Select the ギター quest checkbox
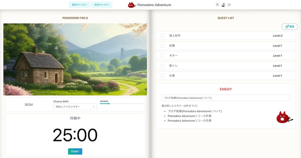301x158 pixels. coord(162,56)
